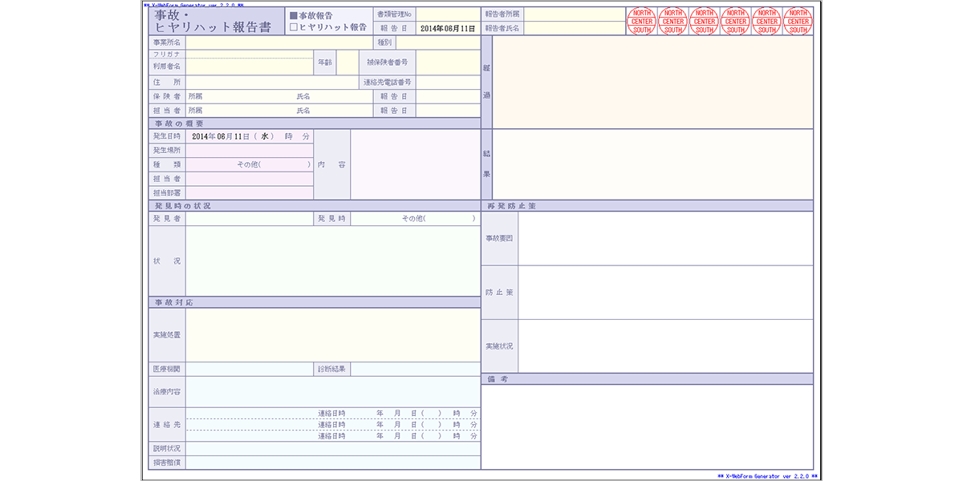Click the 報告者所属 input field
Viewport: 963px width, 481px height.
[574, 14]
